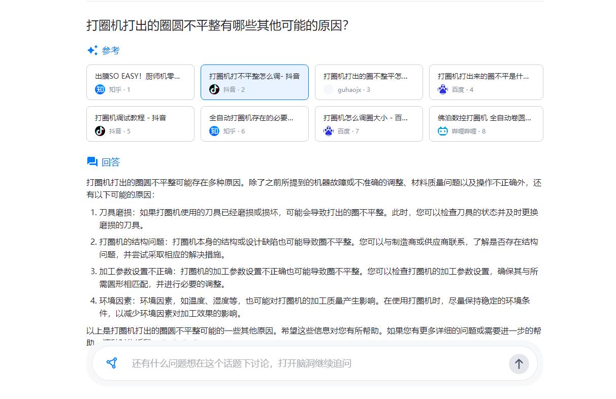The height and width of the screenshot is (399, 616).
Task: Click the Douyin icon on 打圈机调试教程 card
Action: [x=100, y=131]
